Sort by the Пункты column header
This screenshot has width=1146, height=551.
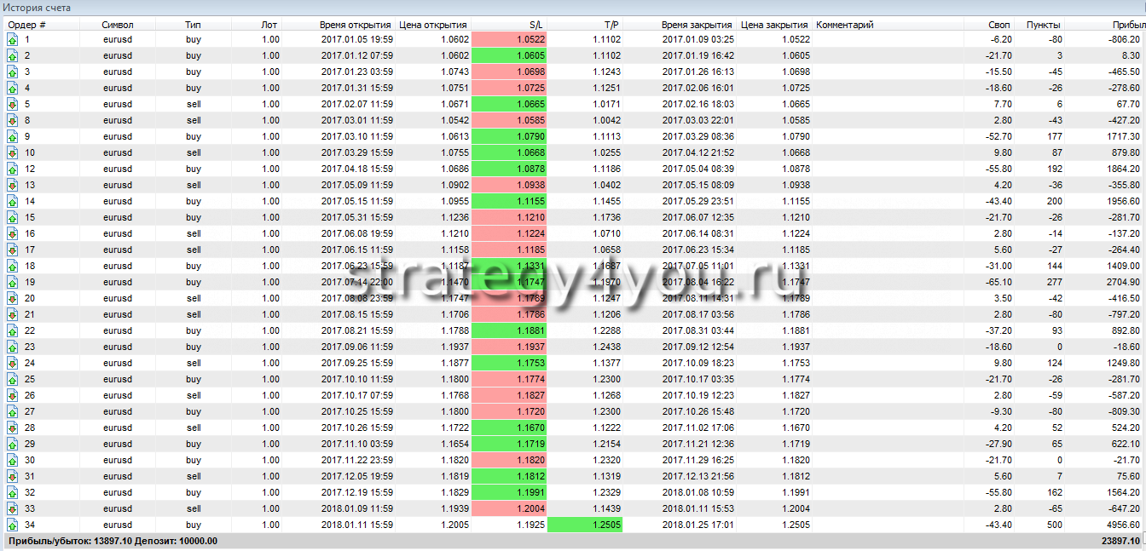click(x=1043, y=25)
